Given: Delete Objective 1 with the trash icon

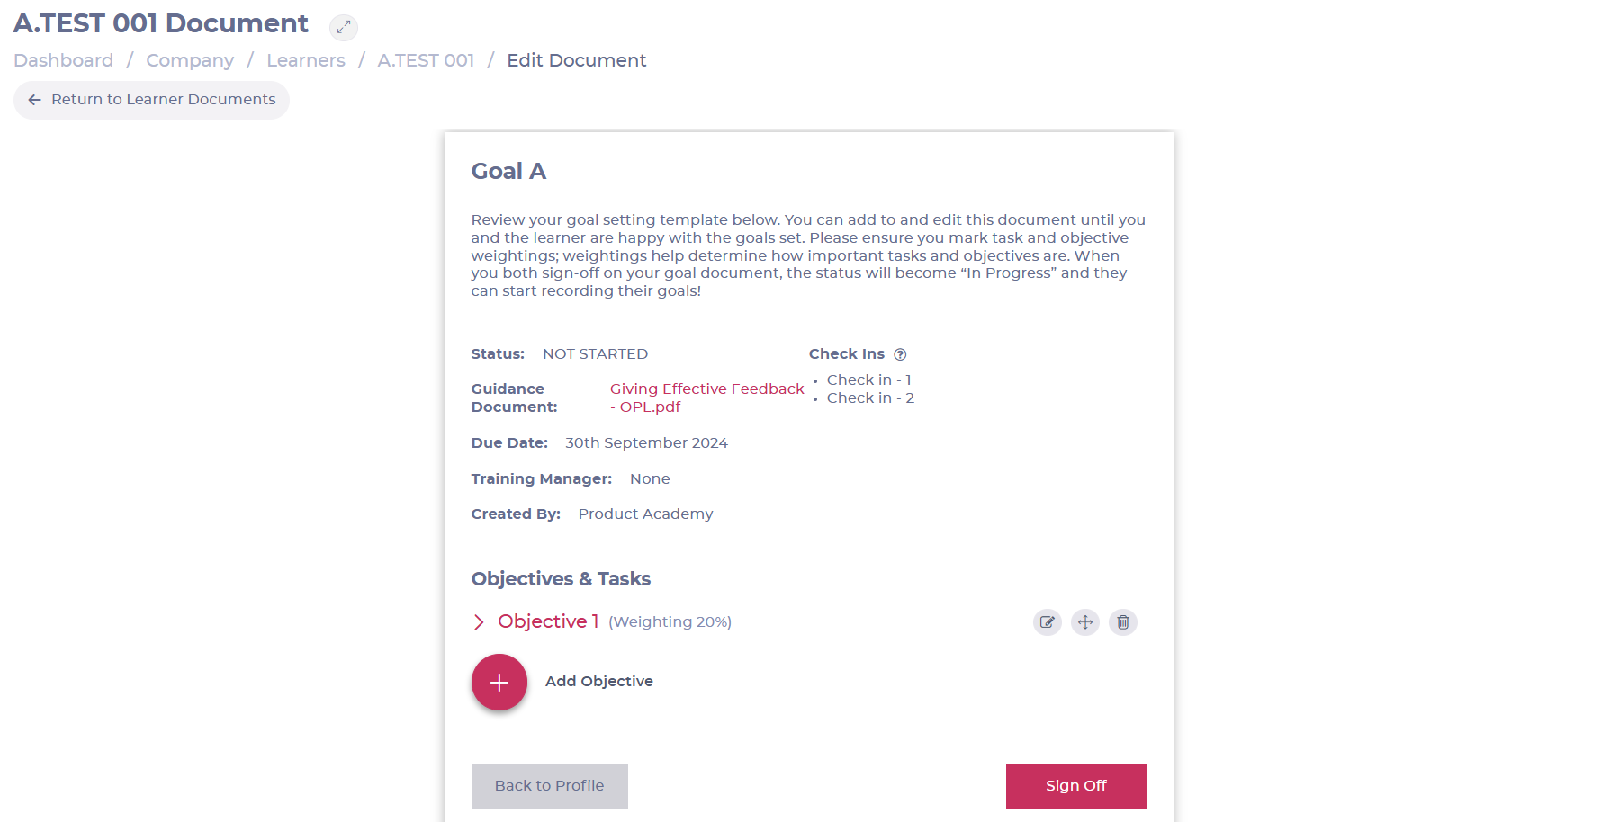Looking at the screenshot, I should coord(1123,622).
